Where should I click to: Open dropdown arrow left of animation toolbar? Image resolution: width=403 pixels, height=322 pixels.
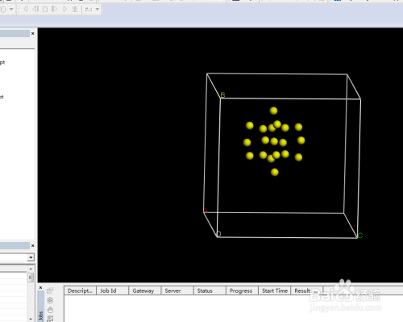click(x=11, y=10)
